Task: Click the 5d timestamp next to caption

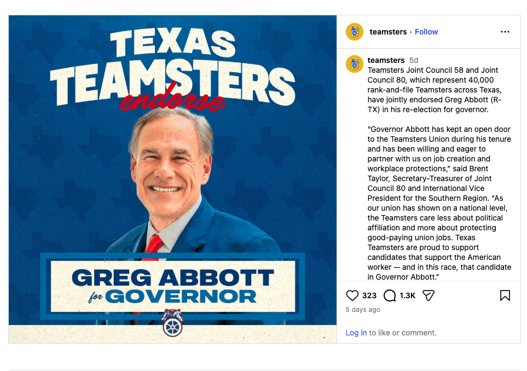Action: pos(413,60)
